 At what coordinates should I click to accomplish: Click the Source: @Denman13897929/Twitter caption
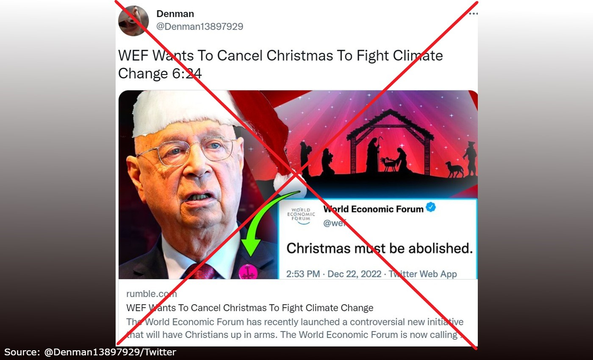click(x=90, y=352)
